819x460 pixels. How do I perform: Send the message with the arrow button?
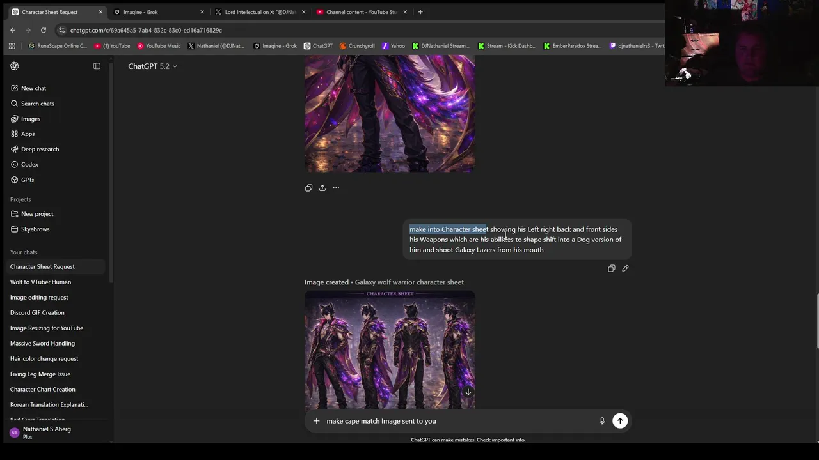point(620,421)
